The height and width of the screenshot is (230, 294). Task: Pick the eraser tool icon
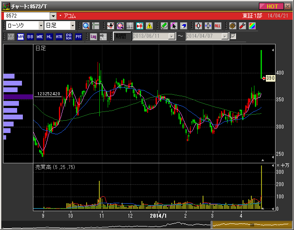tap(183, 26)
